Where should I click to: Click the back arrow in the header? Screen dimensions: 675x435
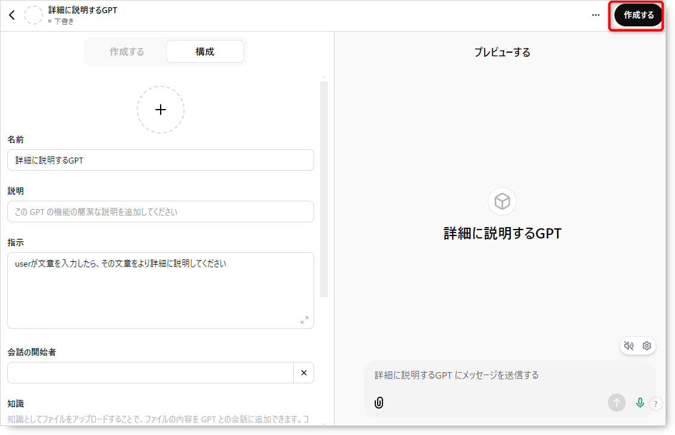pyautogui.click(x=12, y=16)
